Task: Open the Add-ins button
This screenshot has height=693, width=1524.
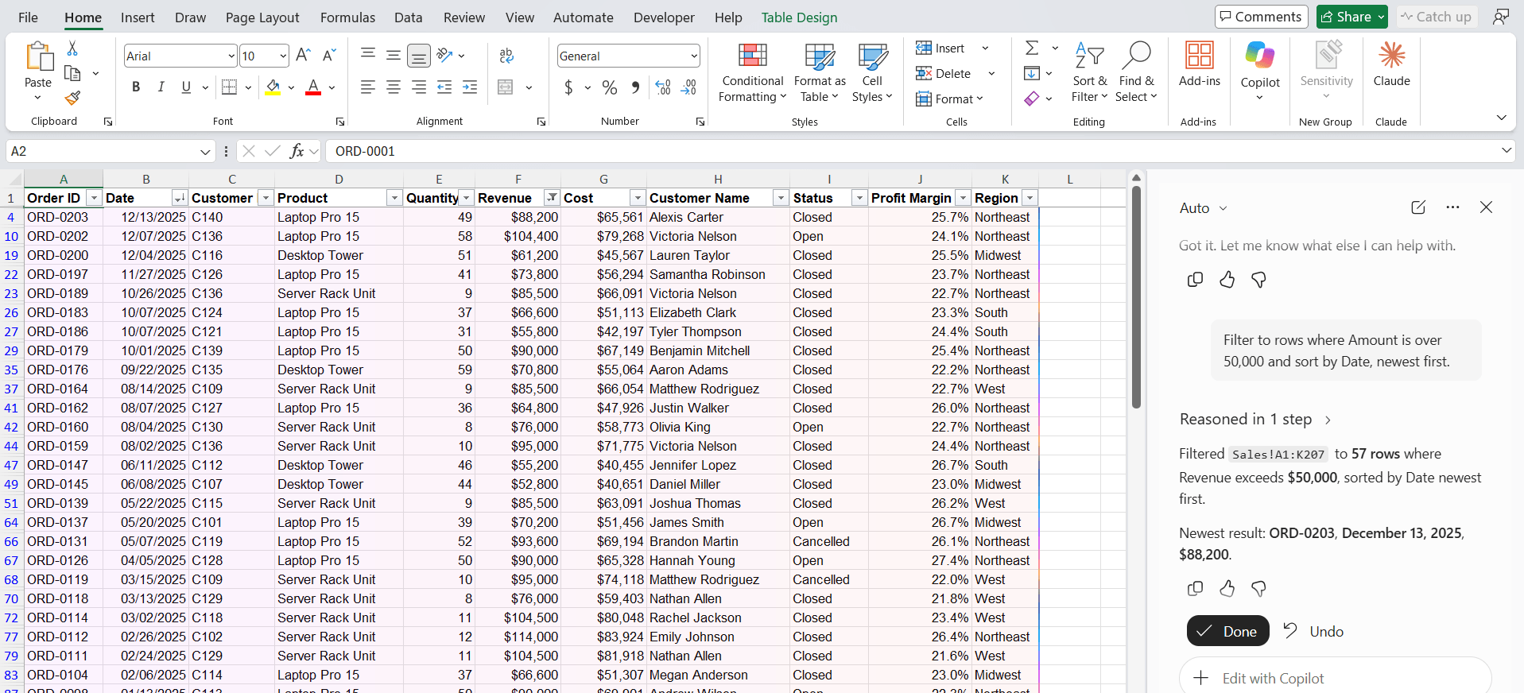Action: coord(1199,64)
